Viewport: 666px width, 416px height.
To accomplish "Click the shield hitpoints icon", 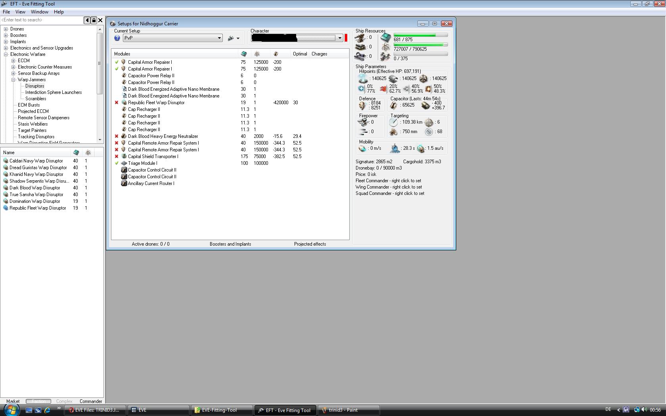I will point(363,78).
